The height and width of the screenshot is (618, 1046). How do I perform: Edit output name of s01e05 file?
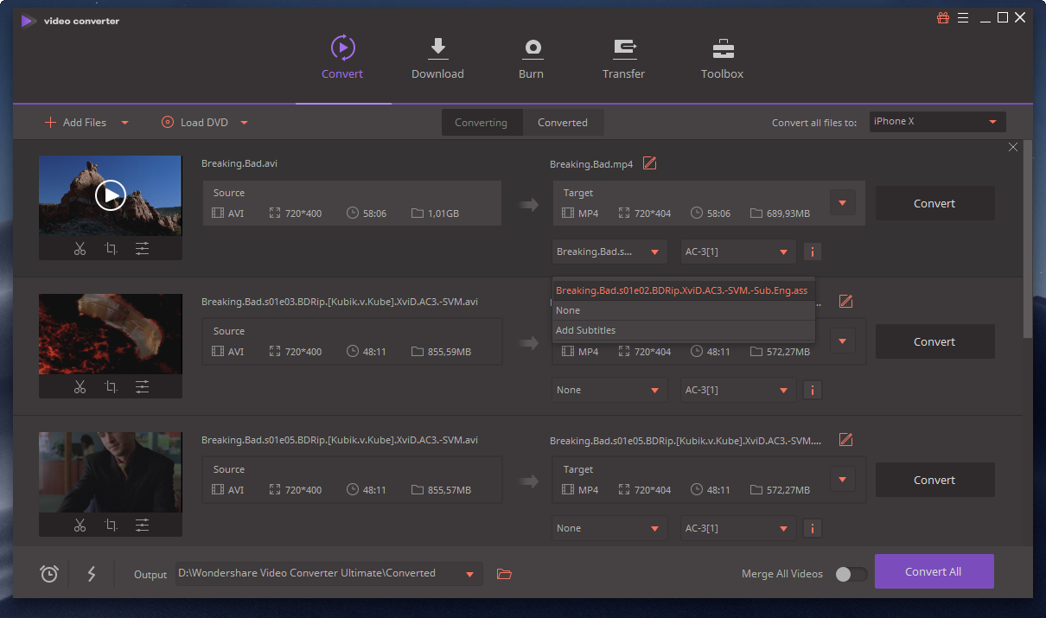point(846,440)
